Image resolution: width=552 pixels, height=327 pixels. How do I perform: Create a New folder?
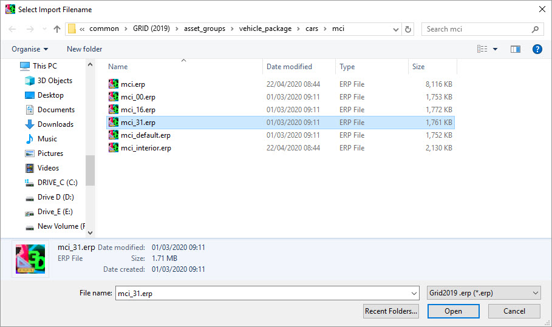pos(84,49)
